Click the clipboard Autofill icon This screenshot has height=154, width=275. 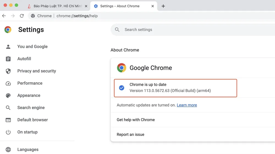tap(8, 59)
